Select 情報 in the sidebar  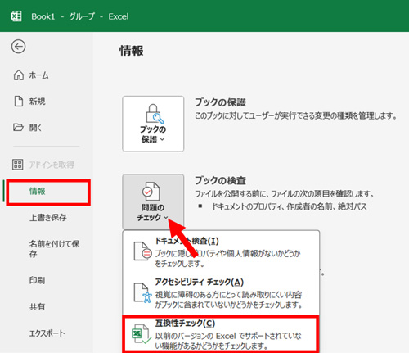coord(48,192)
